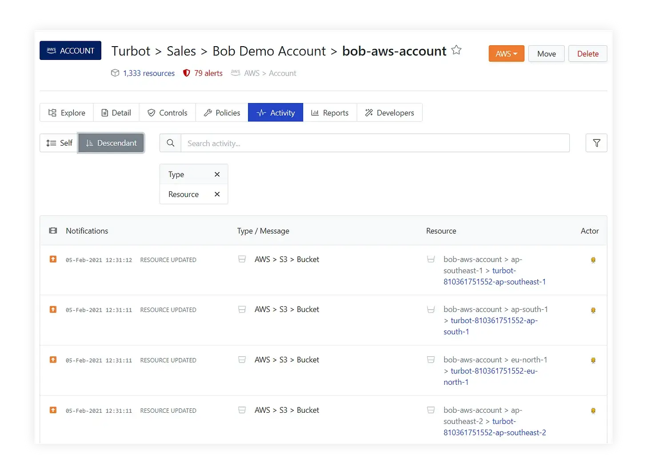Remove the Type filter

pyautogui.click(x=217, y=174)
